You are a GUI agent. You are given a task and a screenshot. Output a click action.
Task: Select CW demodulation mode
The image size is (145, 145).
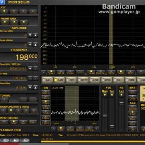coord(71,80)
